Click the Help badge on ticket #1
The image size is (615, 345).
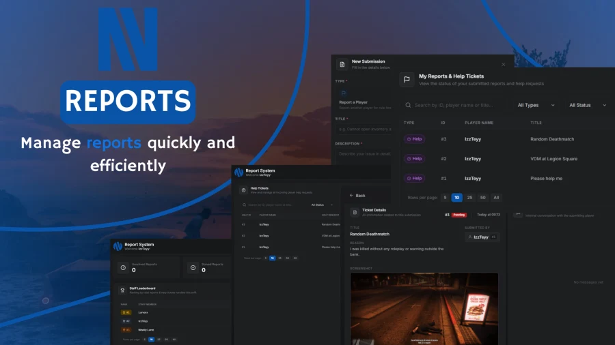pos(414,178)
